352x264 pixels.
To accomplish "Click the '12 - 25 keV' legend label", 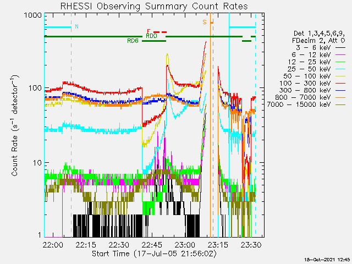I will (x=309, y=62).
